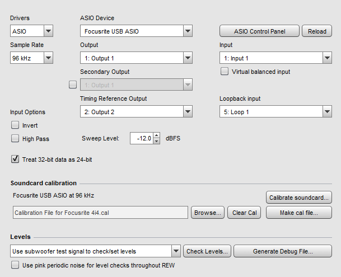
Task: Expand the Timing Reference Output dropdown
Action: point(136,111)
